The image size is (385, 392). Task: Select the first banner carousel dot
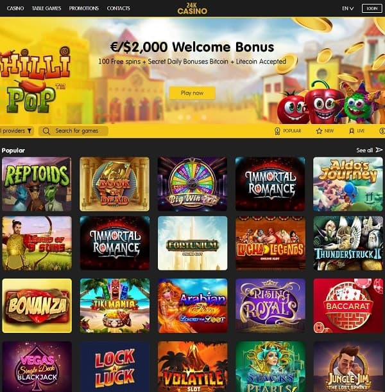pos(180,117)
